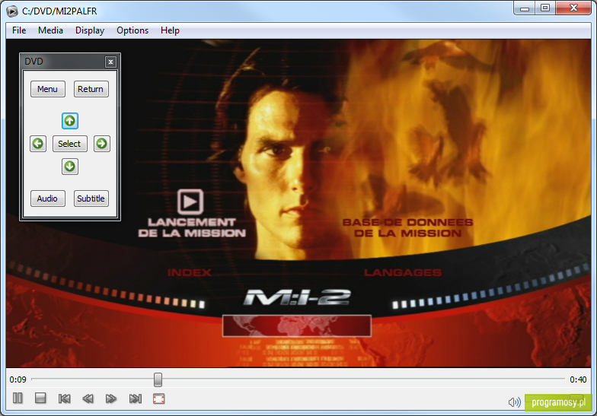
Task: Open the Media menu
Action: pos(50,30)
